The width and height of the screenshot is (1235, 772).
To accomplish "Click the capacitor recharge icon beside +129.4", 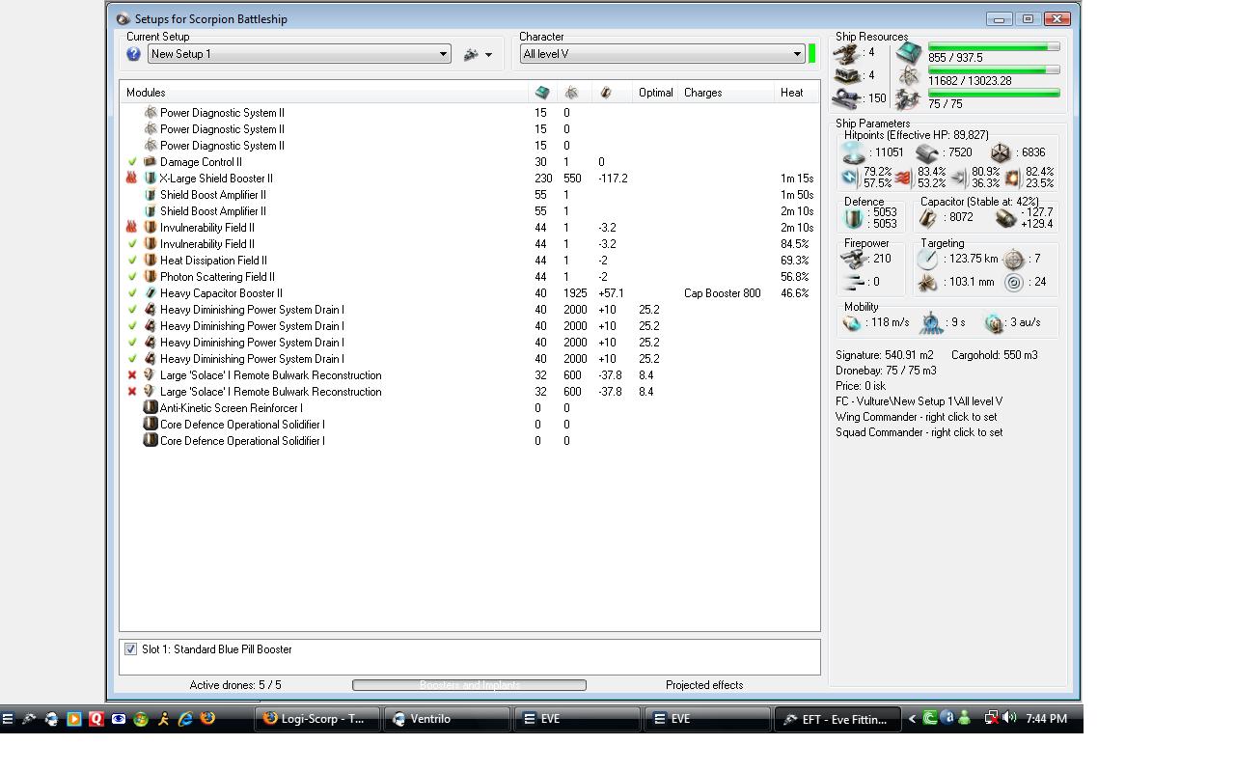I will tap(1005, 218).
